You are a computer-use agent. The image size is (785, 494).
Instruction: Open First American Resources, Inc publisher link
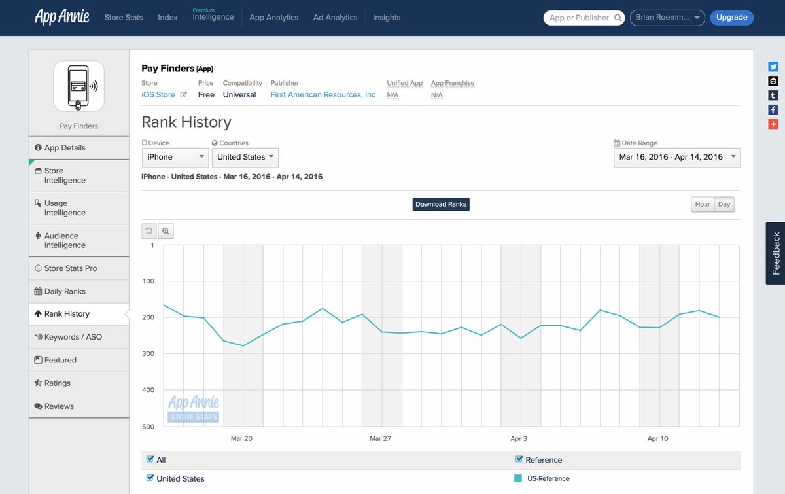coord(323,95)
